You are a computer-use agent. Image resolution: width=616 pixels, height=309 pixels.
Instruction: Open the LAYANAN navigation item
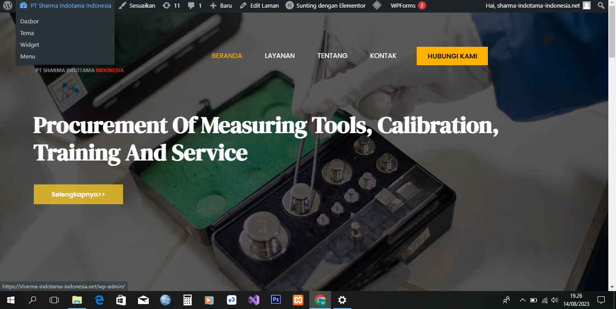point(280,56)
